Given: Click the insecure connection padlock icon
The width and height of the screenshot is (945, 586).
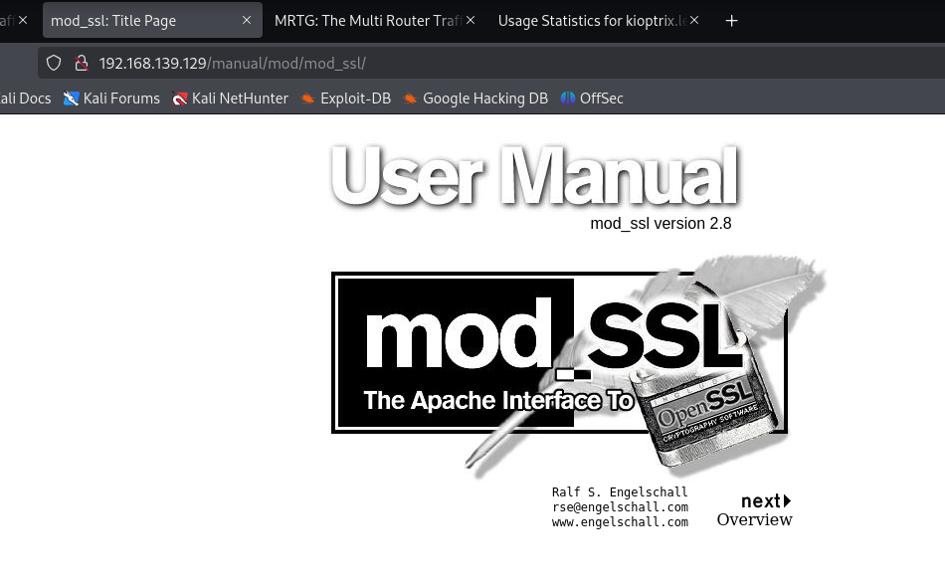Looking at the screenshot, I should point(82,63).
